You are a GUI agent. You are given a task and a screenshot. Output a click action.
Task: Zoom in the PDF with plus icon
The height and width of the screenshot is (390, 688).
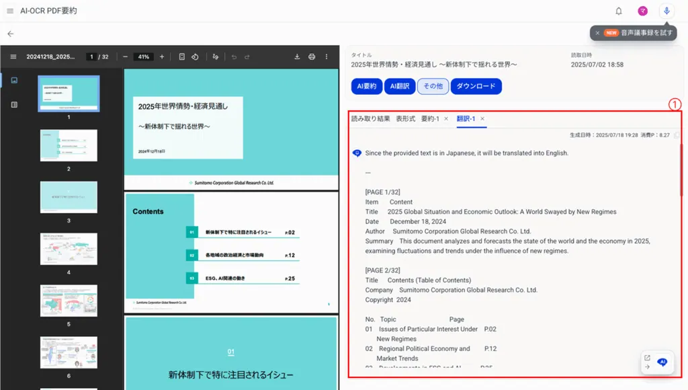162,56
